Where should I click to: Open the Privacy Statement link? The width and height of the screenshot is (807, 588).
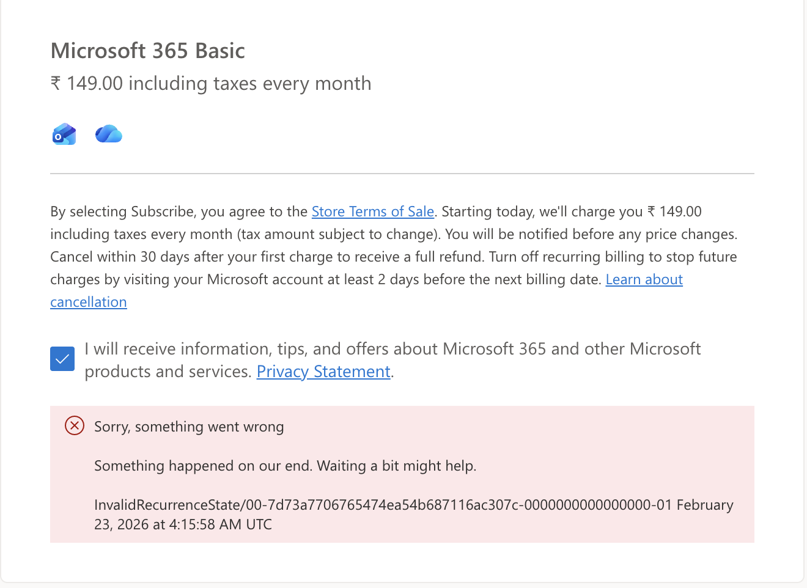[323, 372]
